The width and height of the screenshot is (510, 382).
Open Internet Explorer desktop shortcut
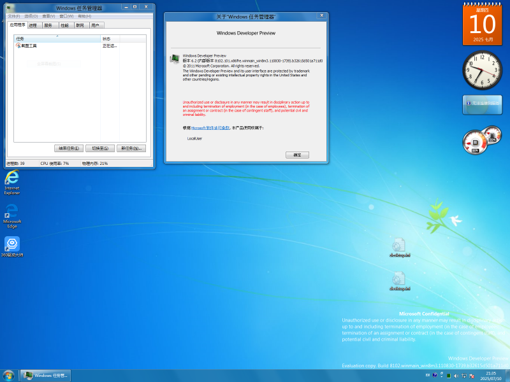[12, 182]
